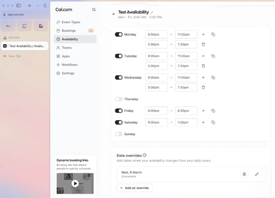Screen dimensions: 275x198
Task: Open the Cal.com search icon
Action: pyautogui.click(x=94, y=9)
